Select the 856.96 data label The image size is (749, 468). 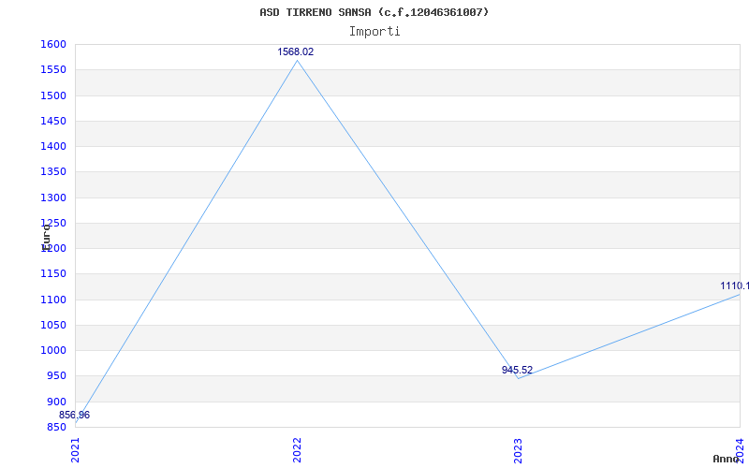coord(74,415)
